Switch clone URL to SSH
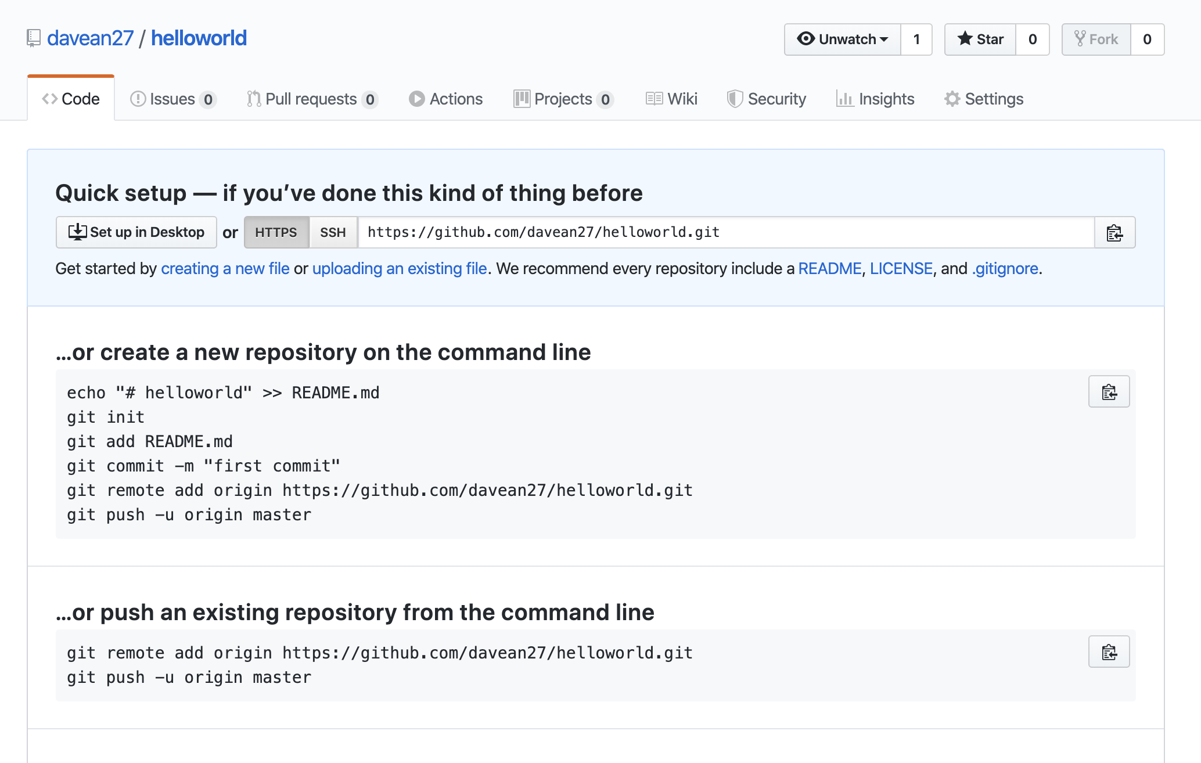1201x763 pixels. [333, 233]
